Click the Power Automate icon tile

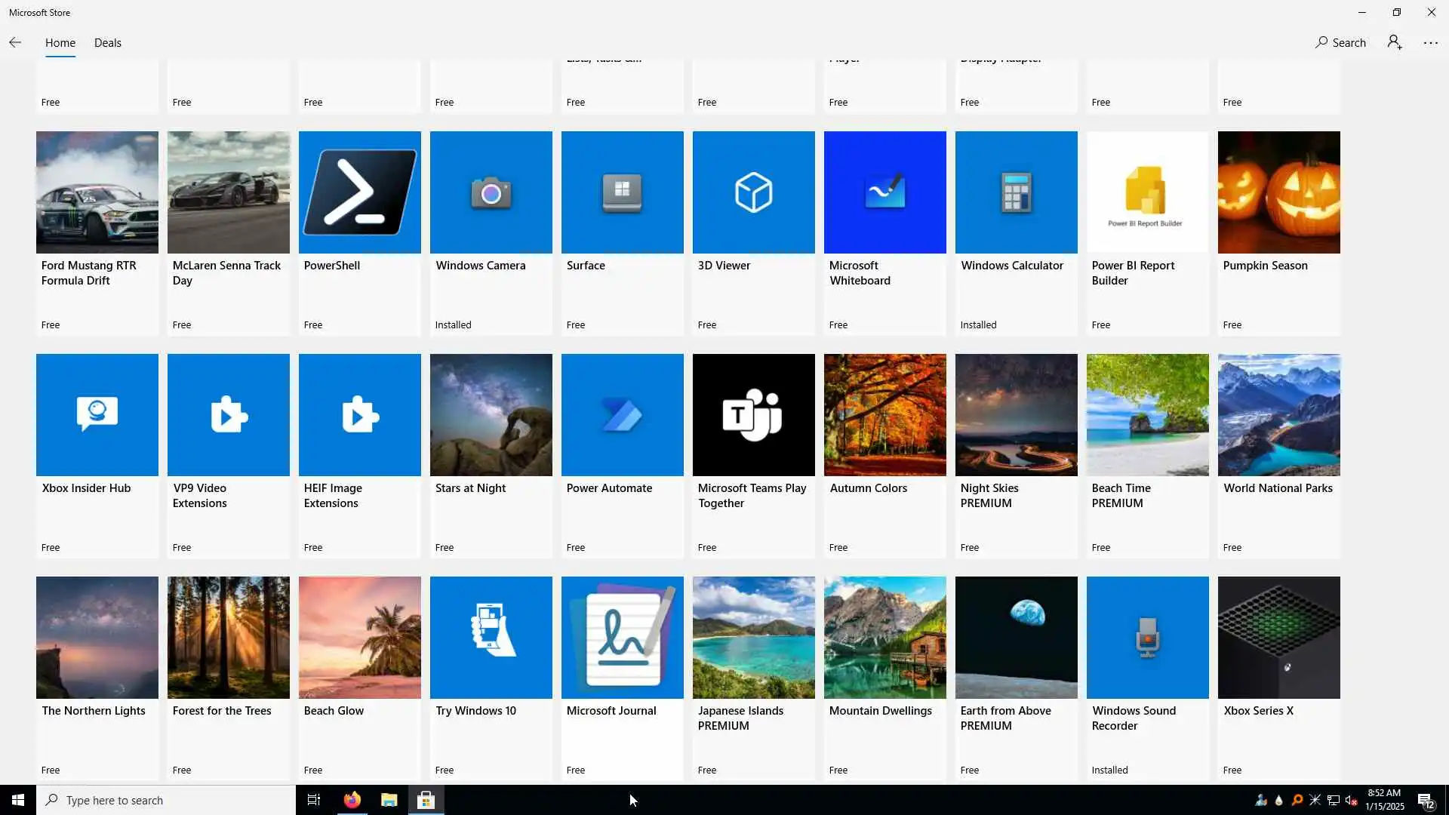click(x=622, y=414)
